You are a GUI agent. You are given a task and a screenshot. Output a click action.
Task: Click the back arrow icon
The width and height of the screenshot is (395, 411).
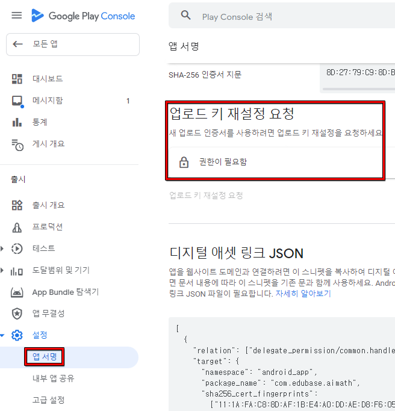[18, 44]
